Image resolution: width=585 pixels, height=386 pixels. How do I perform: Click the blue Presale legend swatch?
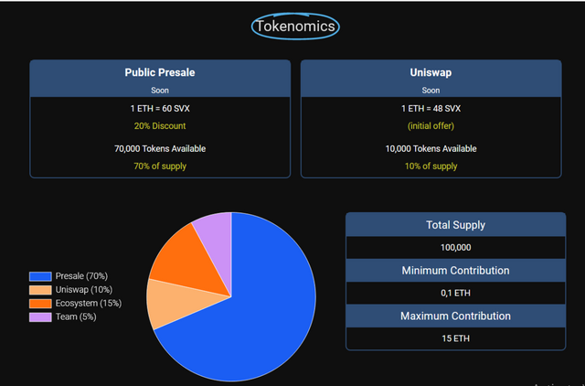(x=40, y=276)
